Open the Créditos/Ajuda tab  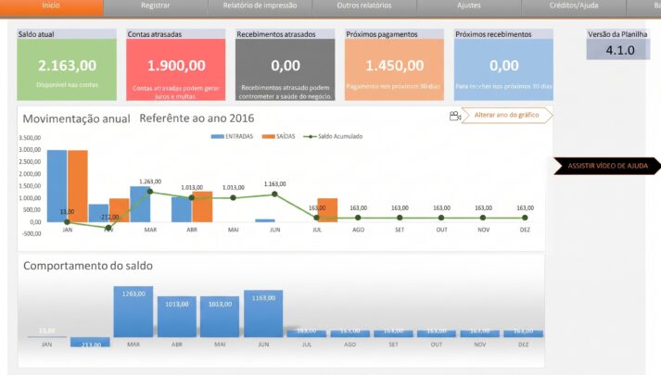point(574,7)
